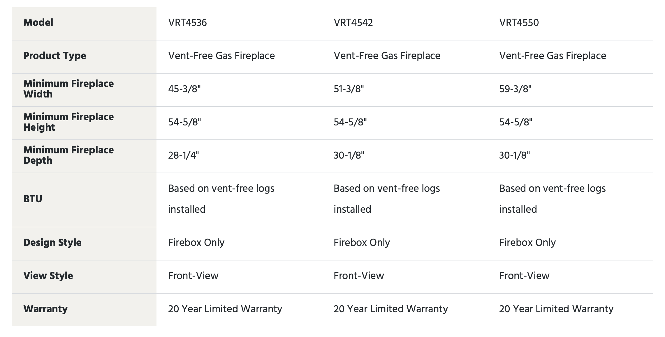The width and height of the screenshot is (665, 337).
Task: Click VRT4550's 20 Year Limited Warranty text
Action: tap(556, 309)
